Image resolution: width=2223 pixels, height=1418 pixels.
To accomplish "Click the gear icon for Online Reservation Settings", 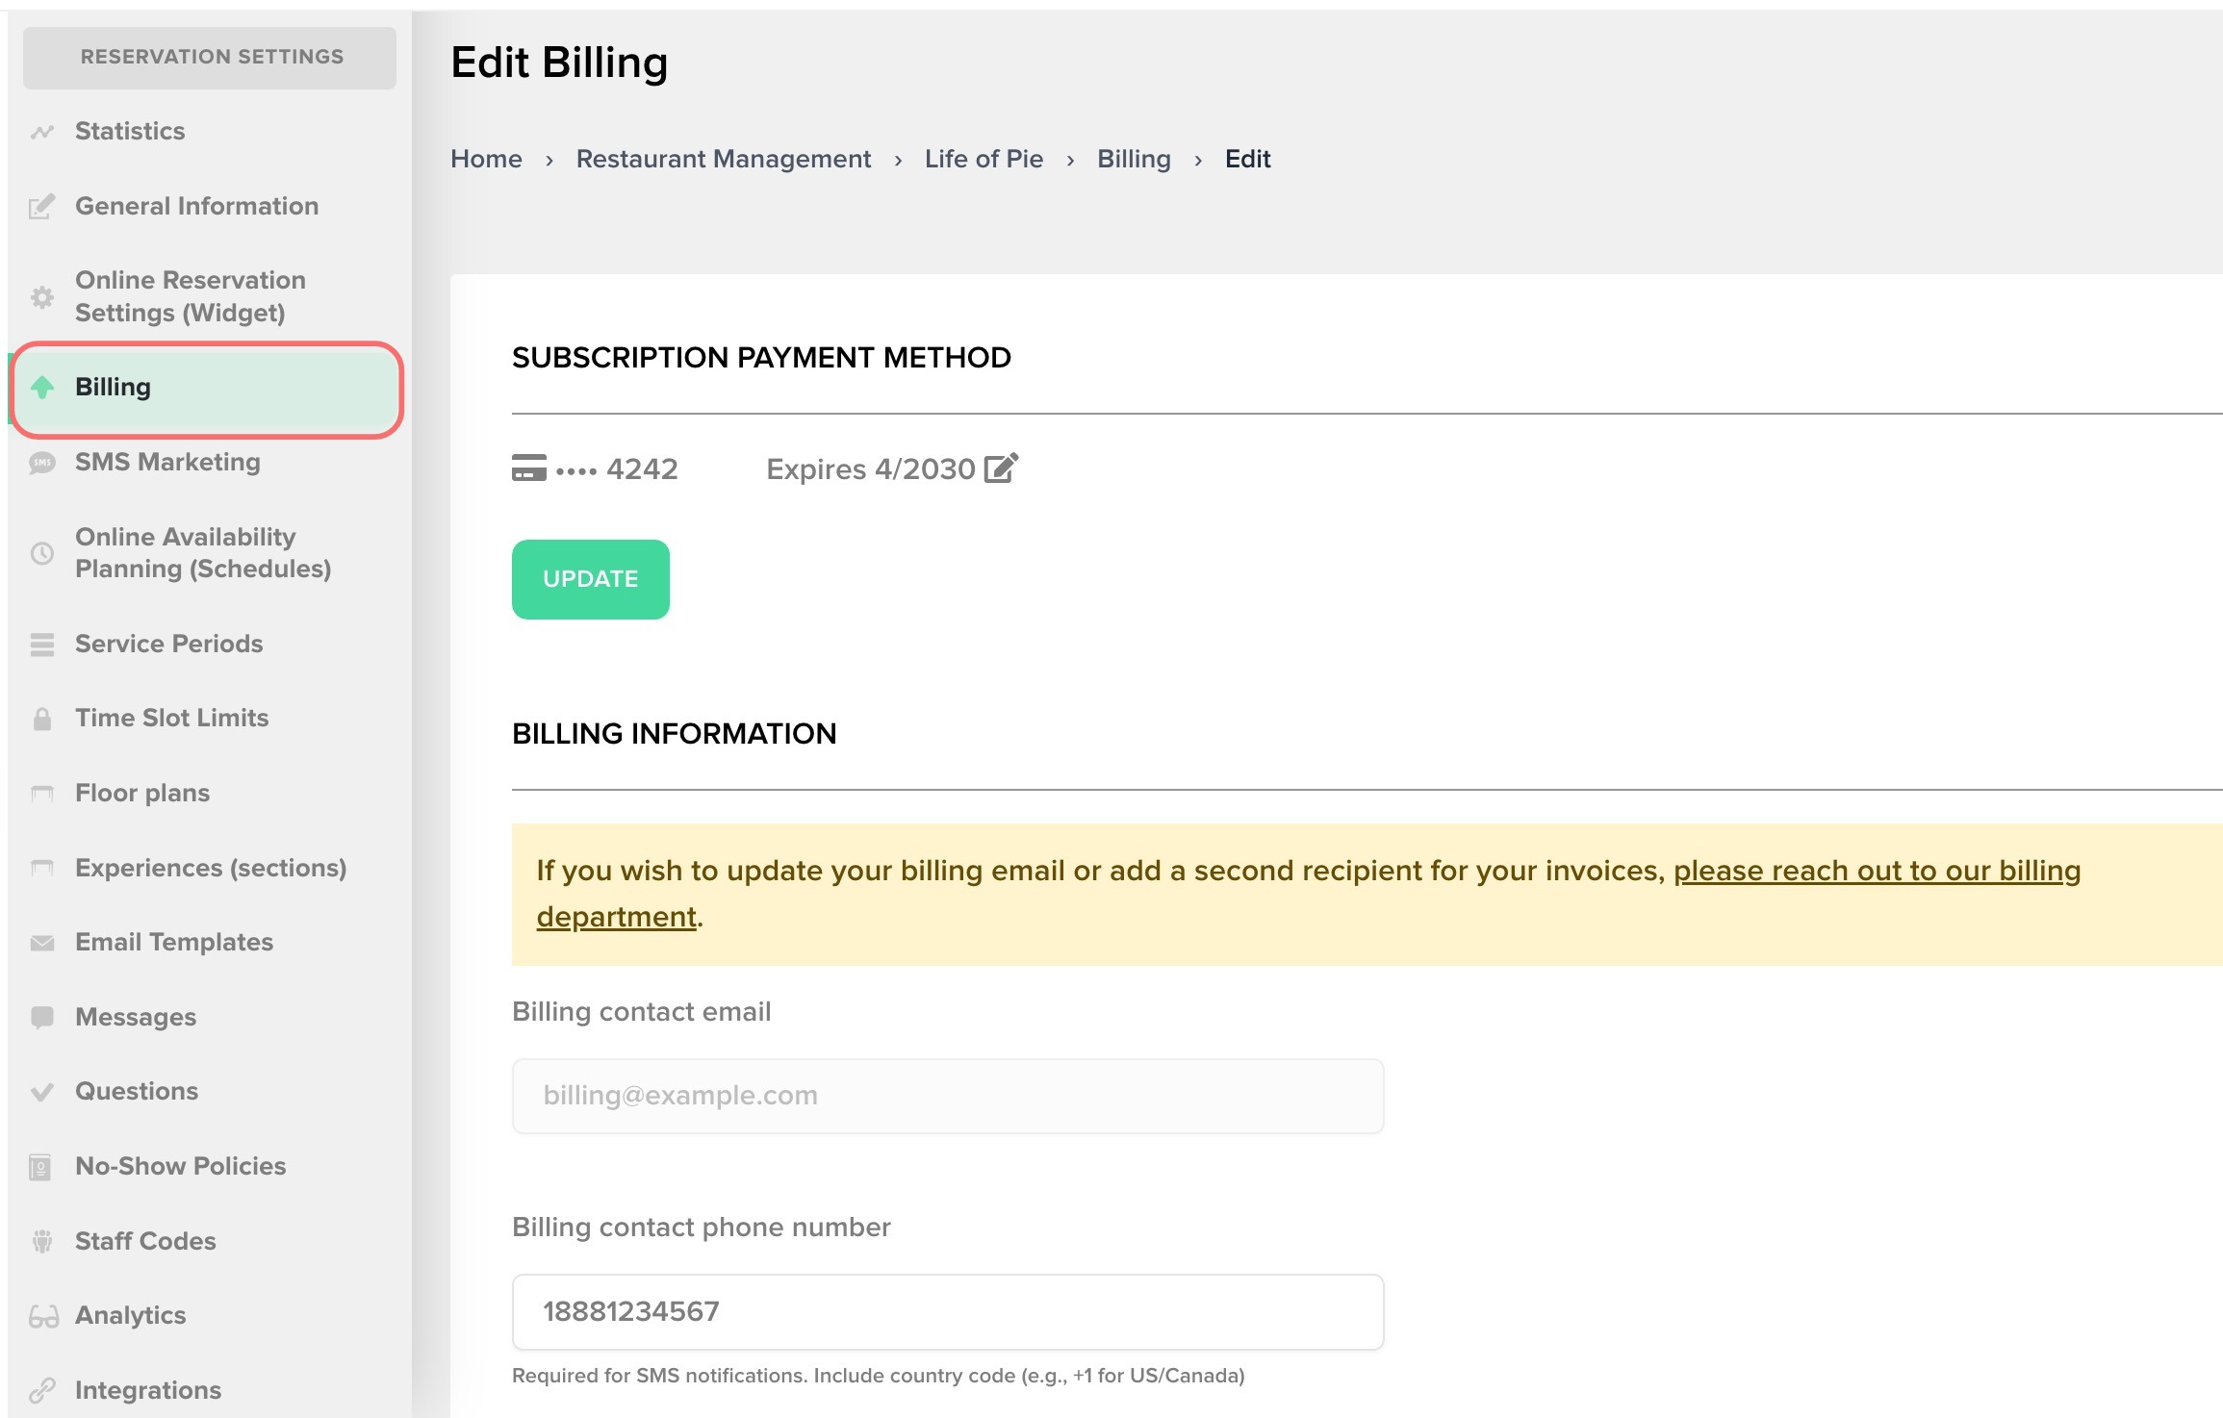I will pos(41,297).
